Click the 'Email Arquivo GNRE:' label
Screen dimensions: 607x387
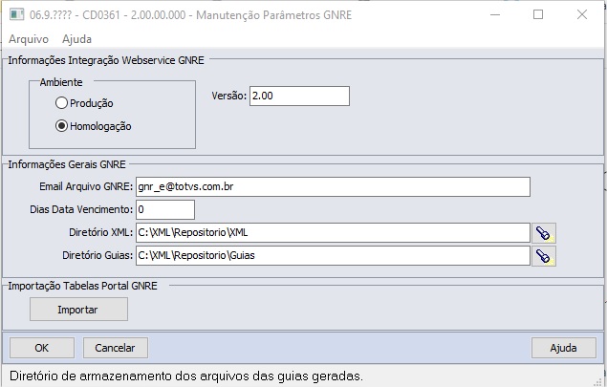click(86, 186)
